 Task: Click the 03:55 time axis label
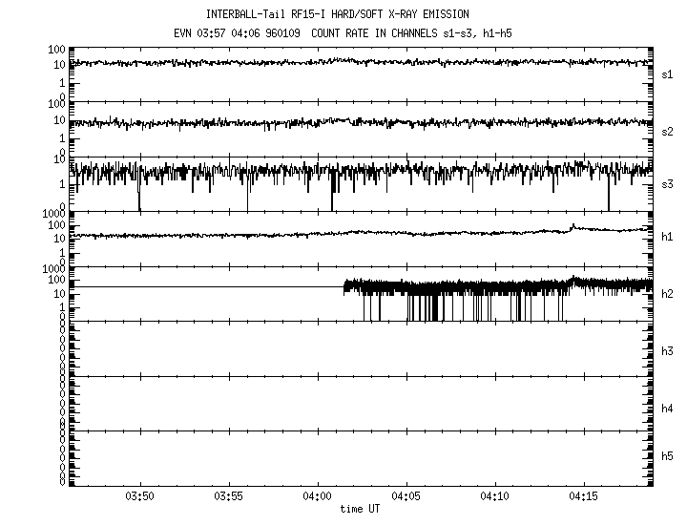coord(229,497)
